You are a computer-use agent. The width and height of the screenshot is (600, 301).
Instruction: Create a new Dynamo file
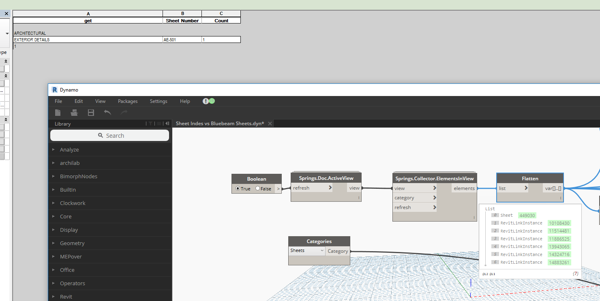point(58,112)
